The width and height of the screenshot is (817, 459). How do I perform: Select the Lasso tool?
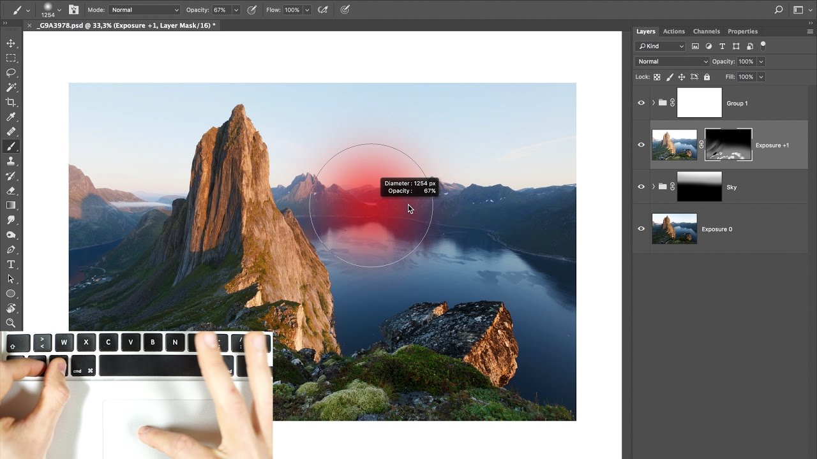[11, 73]
